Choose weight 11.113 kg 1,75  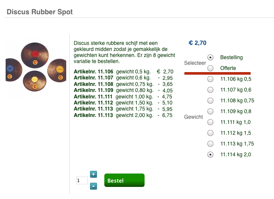210,144
